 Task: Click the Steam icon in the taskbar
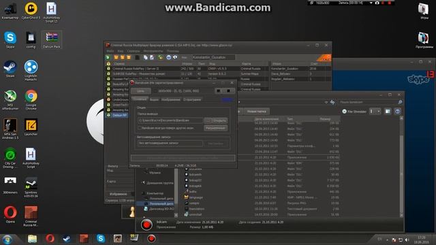coord(67,238)
